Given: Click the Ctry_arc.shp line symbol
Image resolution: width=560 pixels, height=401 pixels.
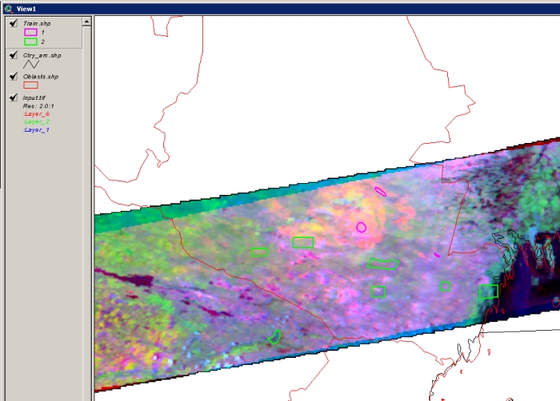Looking at the screenshot, I should point(31,65).
